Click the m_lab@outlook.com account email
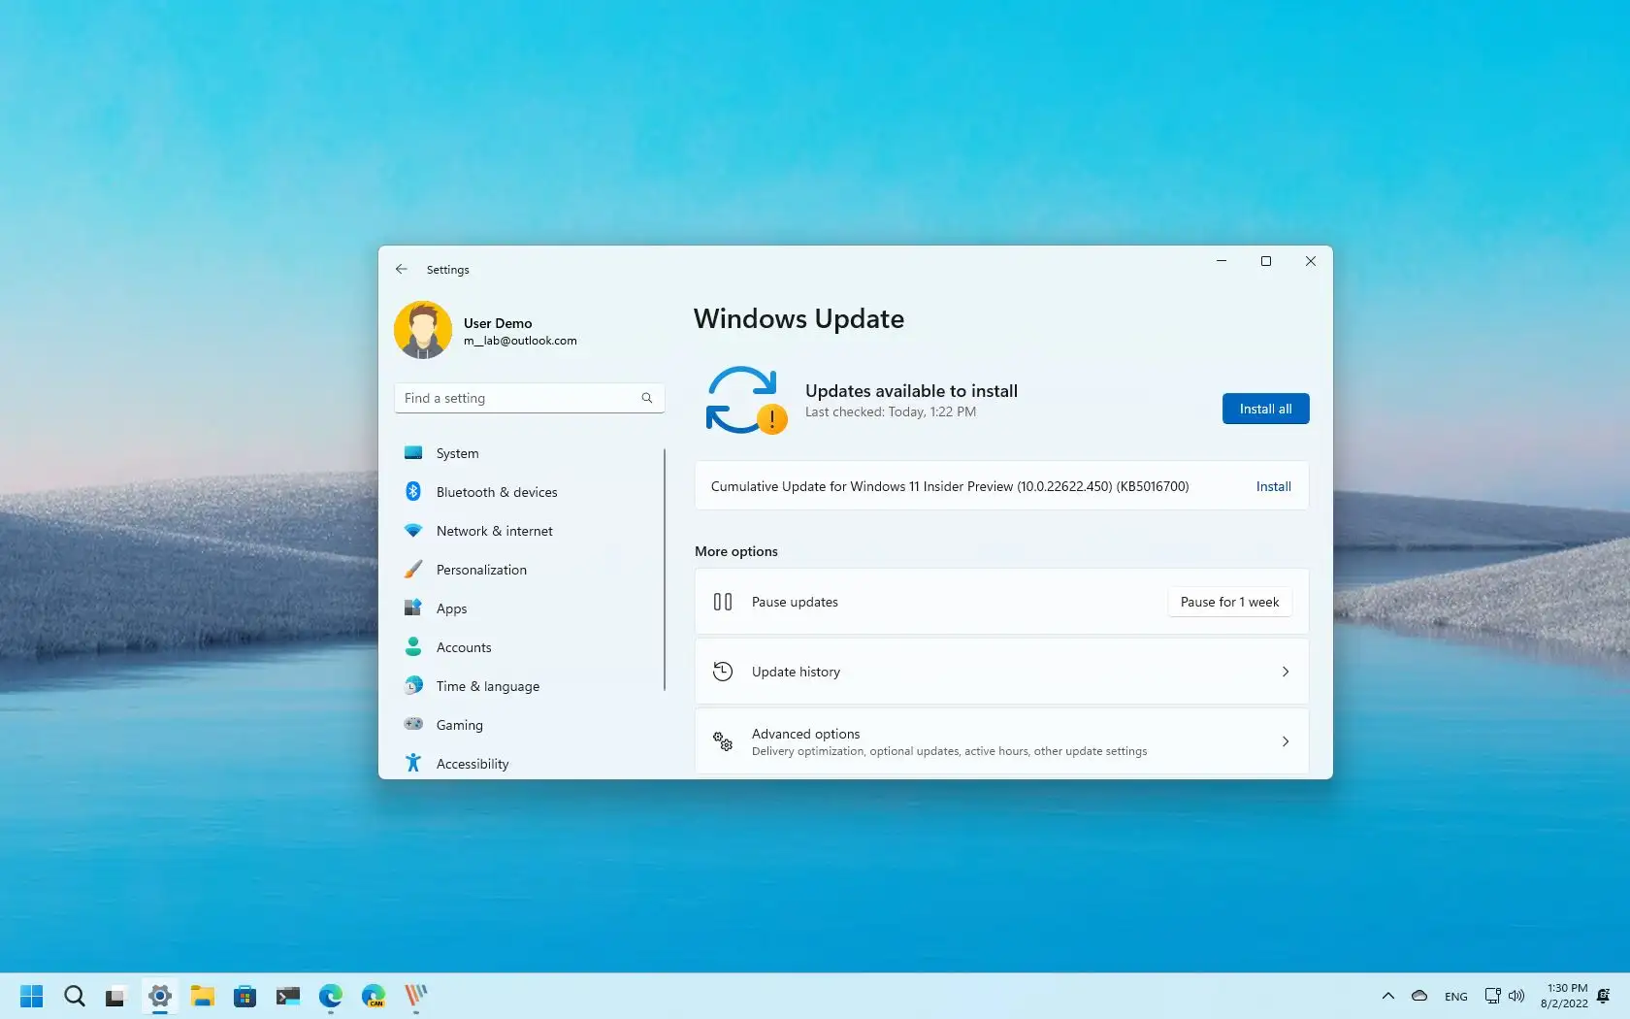The height and width of the screenshot is (1019, 1630). (520, 341)
